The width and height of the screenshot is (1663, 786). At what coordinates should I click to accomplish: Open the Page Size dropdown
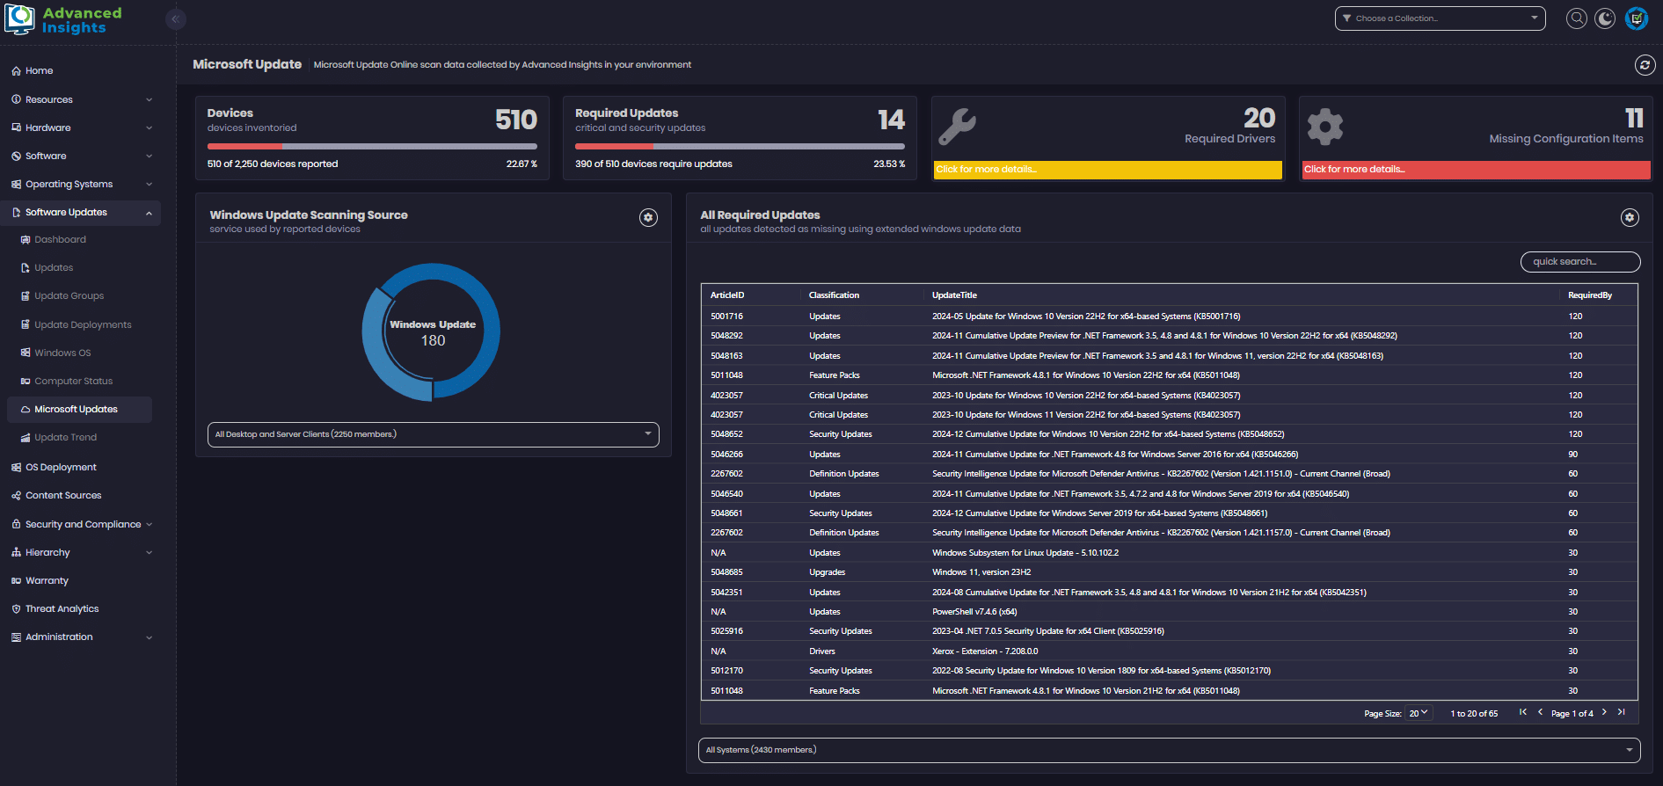1418,713
